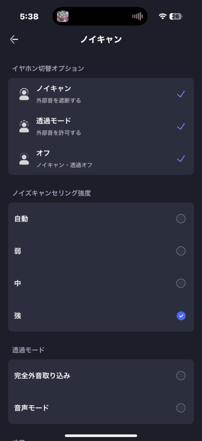The image size is (202, 441).
Task: Select 自動 noise cancelling strength
Action: coord(101,218)
